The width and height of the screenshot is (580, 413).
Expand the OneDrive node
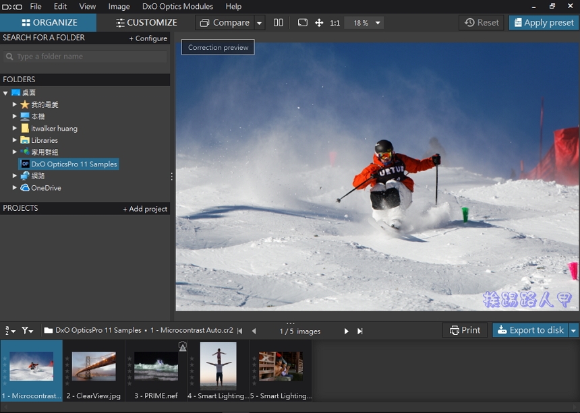click(14, 187)
